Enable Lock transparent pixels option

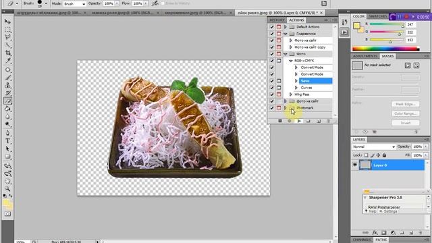click(x=366, y=155)
